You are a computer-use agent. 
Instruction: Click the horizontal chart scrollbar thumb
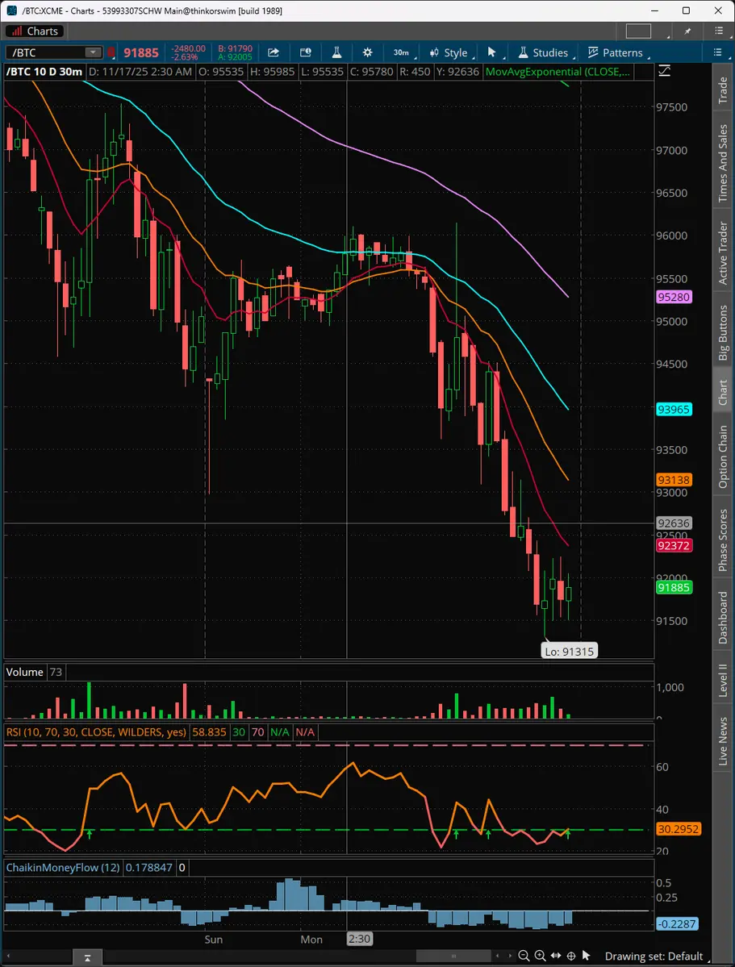454,957
